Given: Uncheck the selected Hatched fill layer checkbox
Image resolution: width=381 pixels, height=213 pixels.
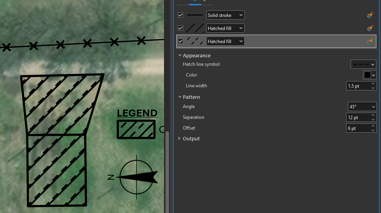Looking at the screenshot, I should click(x=181, y=42).
